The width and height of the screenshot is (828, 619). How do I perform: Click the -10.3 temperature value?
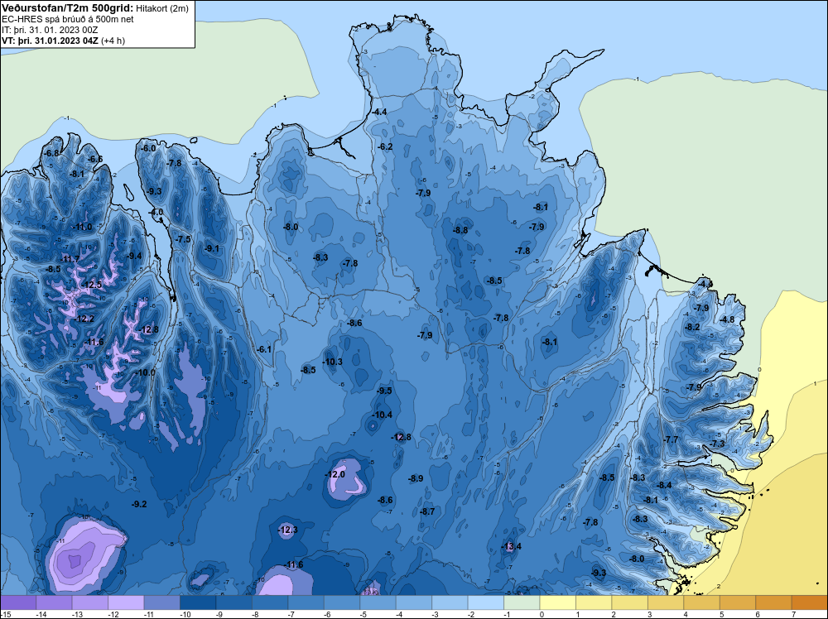(333, 362)
